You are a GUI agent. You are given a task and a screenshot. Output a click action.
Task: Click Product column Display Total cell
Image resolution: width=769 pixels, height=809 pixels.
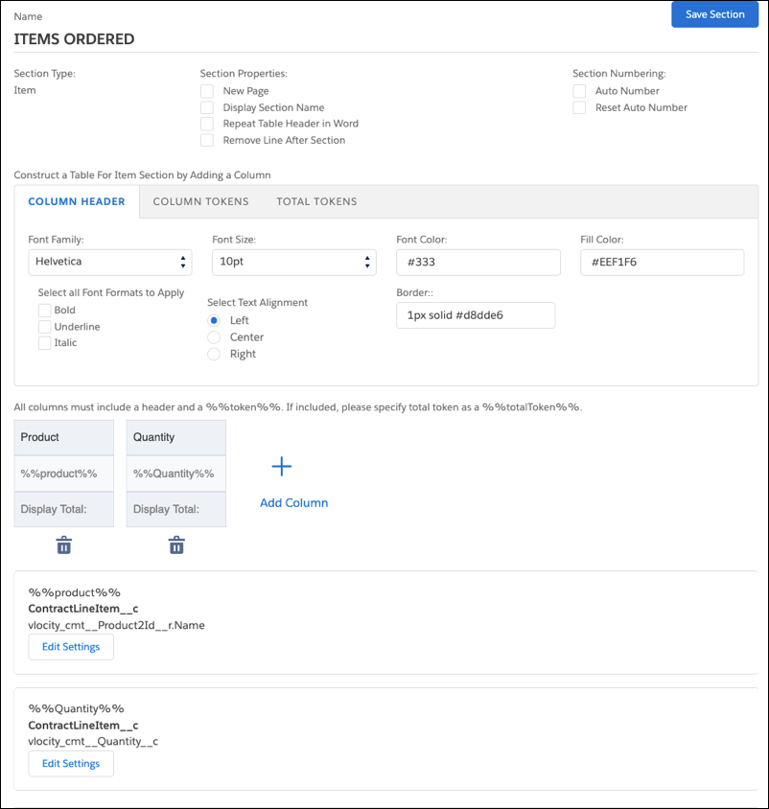point(64,509)
